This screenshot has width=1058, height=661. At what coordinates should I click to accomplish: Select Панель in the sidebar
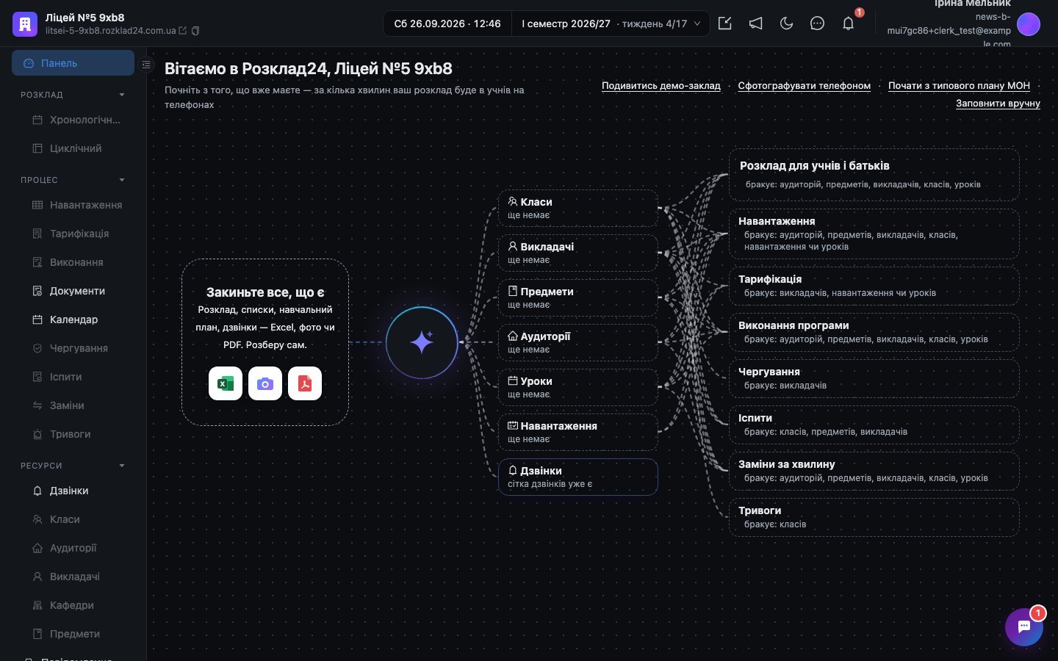73,63
